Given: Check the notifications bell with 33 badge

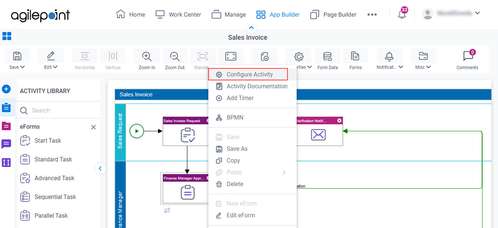Looking at the screenshot, I should pyautogui.click(x=402, y=14).
